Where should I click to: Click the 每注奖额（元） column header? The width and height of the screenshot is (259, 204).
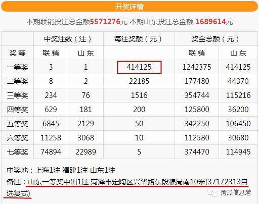(x=139, y=39)
